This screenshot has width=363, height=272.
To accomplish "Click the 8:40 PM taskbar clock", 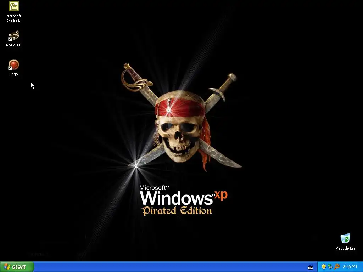I will (x=350, y=267).
